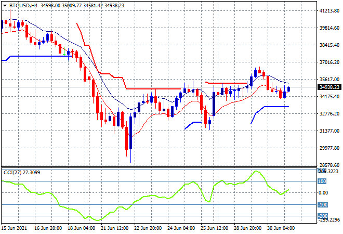Select the CCI 0.00 level label
The width and height of the screenshot is (343, 234).
coord(323,193)
